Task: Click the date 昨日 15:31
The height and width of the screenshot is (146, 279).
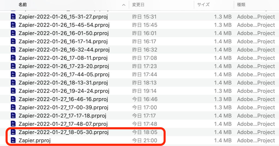Action: tap(144, 17)
